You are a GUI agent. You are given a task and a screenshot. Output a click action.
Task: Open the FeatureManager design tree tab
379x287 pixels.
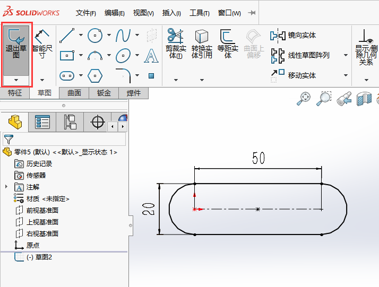pos(15,122)
